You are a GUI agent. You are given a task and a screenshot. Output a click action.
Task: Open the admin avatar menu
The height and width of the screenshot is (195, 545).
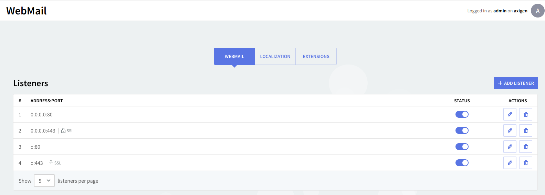537,11
